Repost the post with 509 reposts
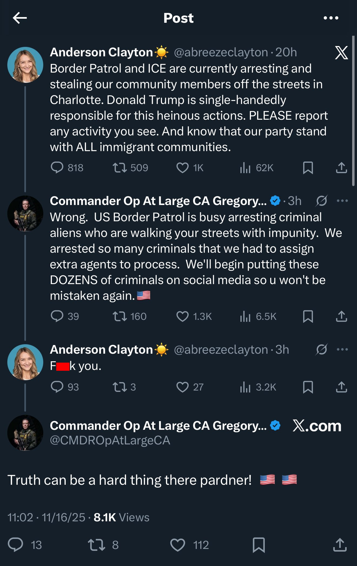 [x=120, y=168]
